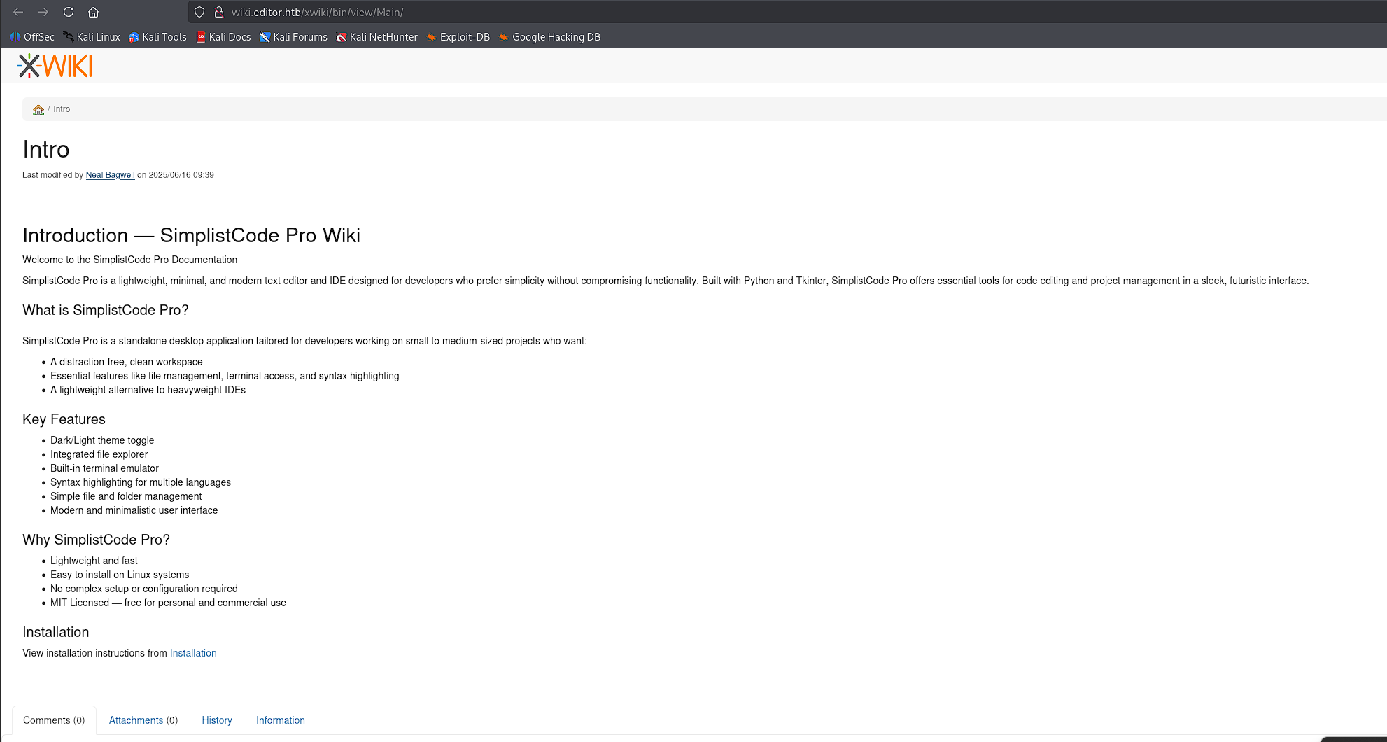Screen dimensions: 1387x742
Task: Switch to the Attachments tab
Action: click(x=143, y=720)
